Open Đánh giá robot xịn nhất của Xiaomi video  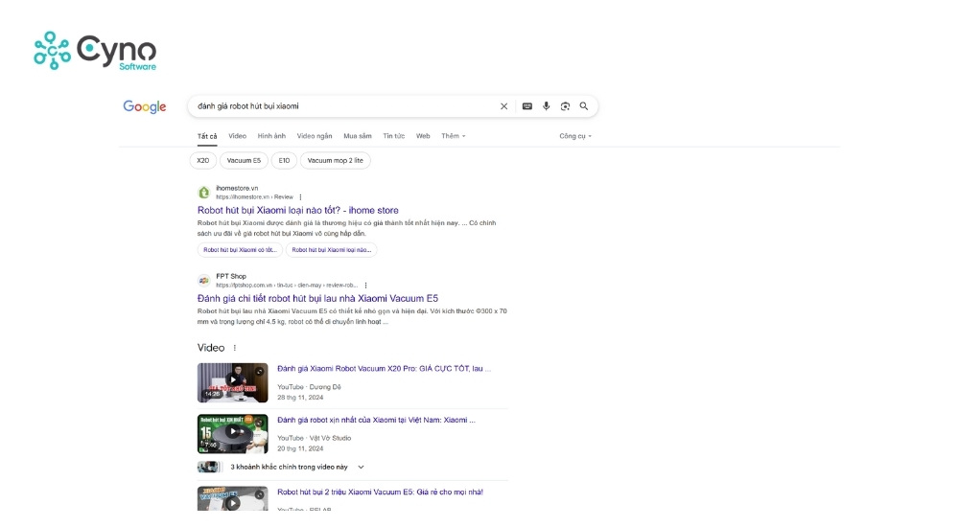pos(376,420)
